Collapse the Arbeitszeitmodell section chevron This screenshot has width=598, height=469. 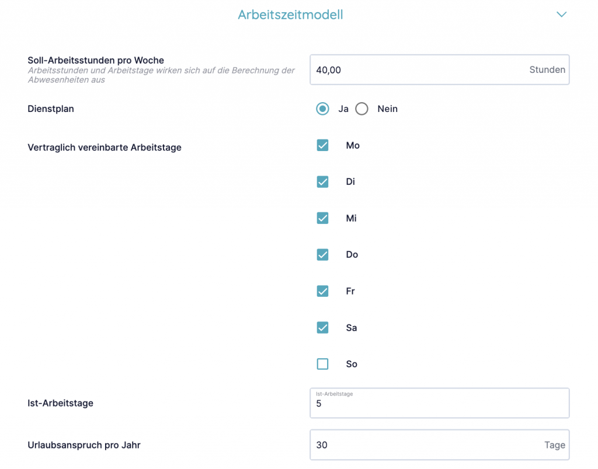tap(561, 15)
